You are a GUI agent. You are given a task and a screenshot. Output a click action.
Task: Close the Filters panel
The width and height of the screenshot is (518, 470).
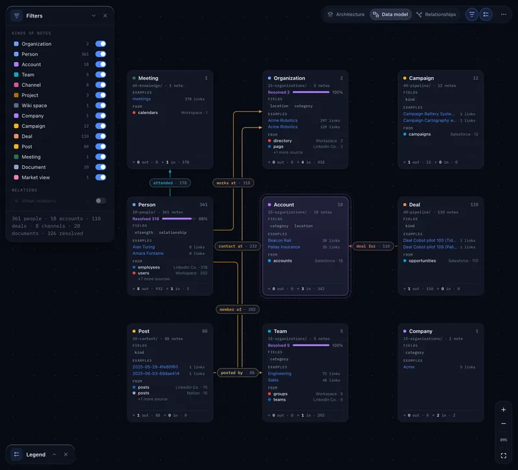coord(105,16)
